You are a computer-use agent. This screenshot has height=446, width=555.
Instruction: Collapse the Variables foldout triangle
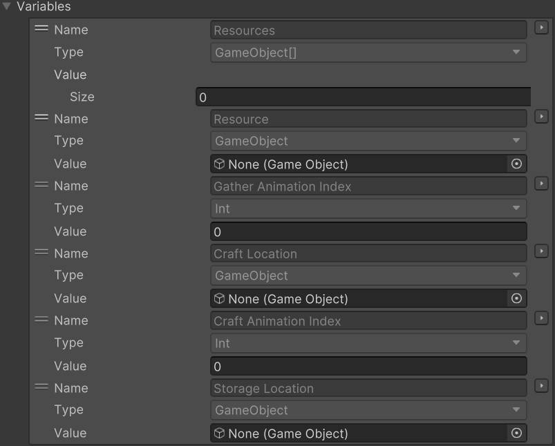click(7, 7)
